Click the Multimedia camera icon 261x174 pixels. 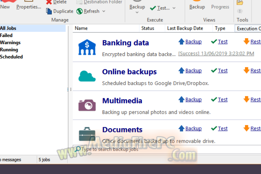pos(87,105)
